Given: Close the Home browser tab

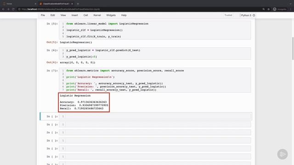Looking at the screenshot, I should pos(35,4).
